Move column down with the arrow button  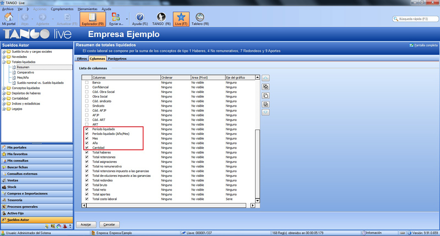pos(266,112)
